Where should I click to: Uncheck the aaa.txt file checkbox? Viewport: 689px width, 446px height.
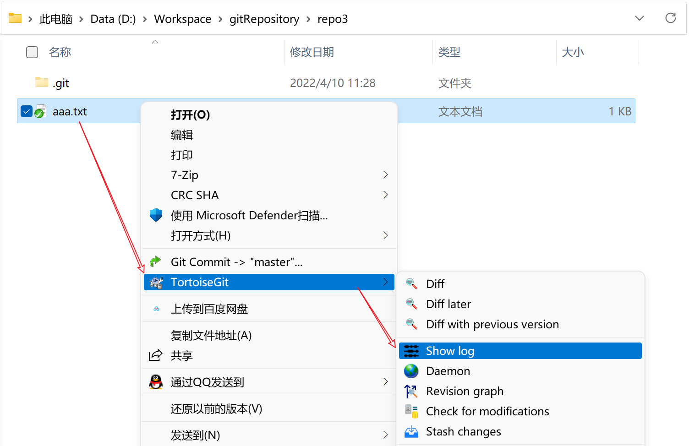[x=27, y=111]
